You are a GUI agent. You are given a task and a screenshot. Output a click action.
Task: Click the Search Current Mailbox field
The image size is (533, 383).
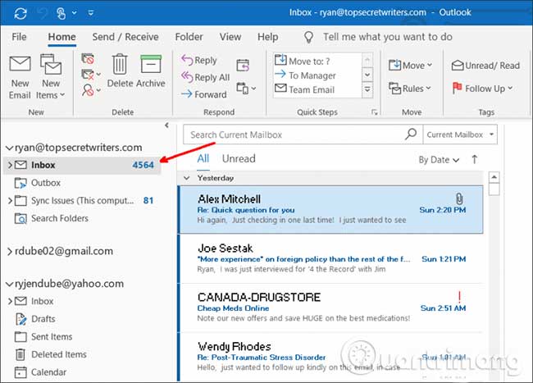[x=295, y=135]
